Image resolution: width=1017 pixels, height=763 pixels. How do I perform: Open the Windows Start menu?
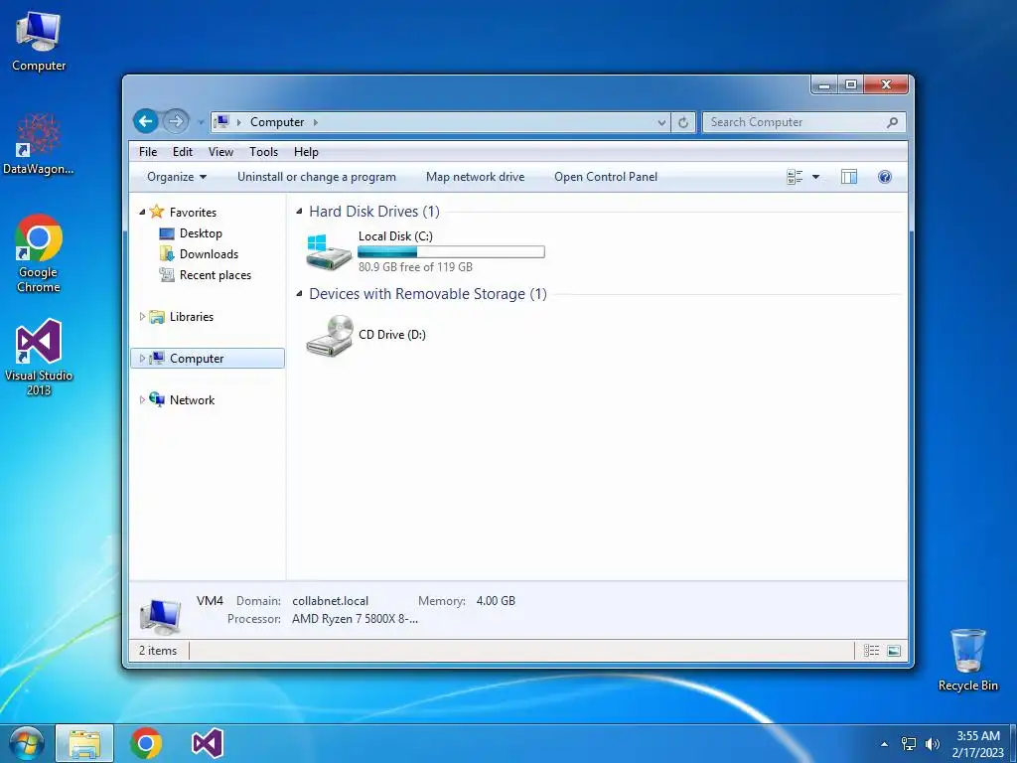click(x=26, y=743)
